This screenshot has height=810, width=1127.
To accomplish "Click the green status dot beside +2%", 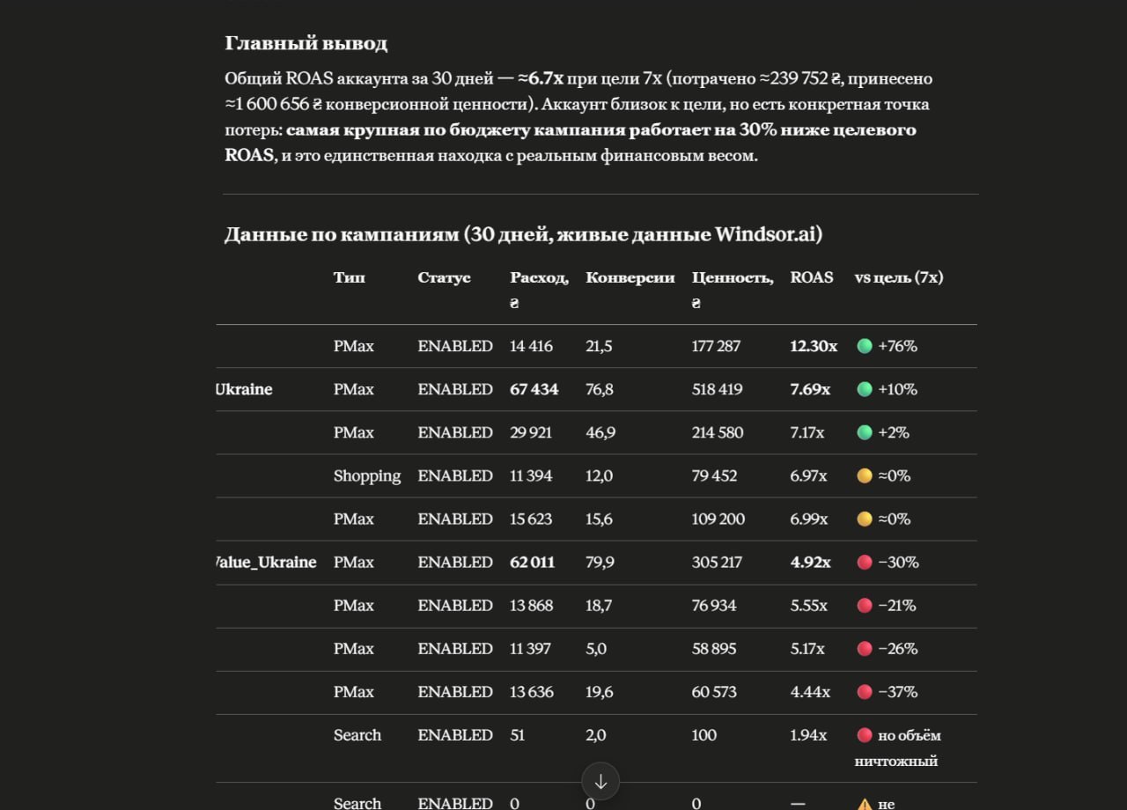I will (865, 432).
